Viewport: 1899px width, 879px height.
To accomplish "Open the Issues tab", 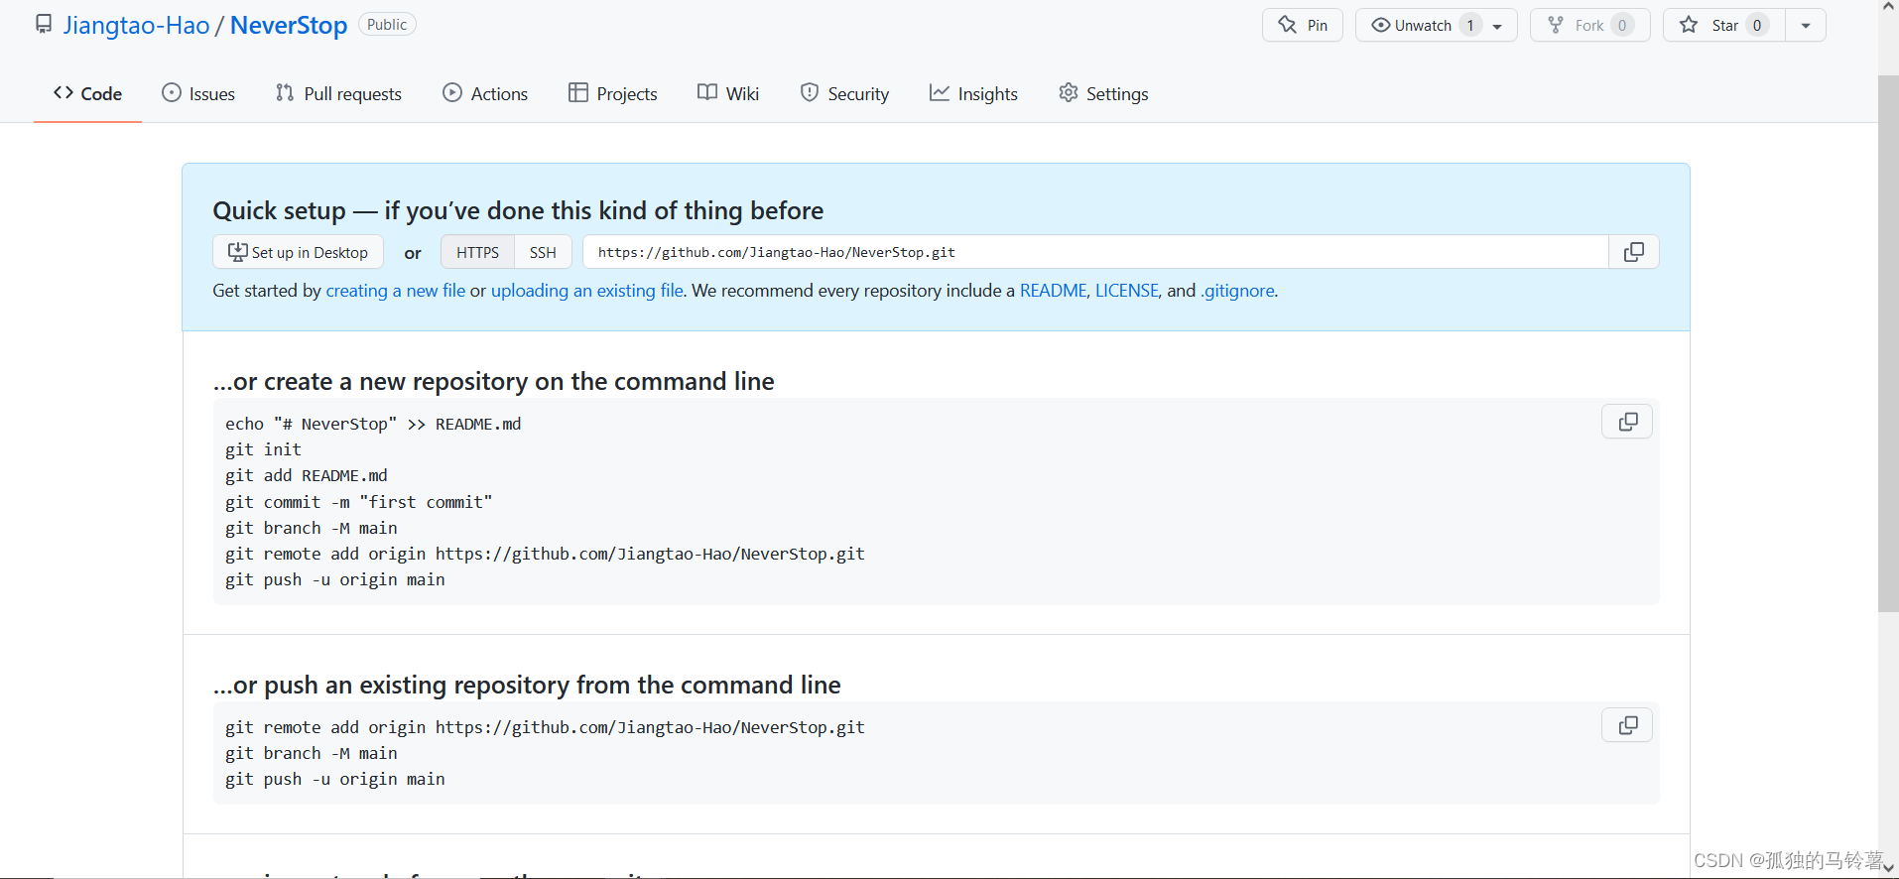I will coord(198,93).
